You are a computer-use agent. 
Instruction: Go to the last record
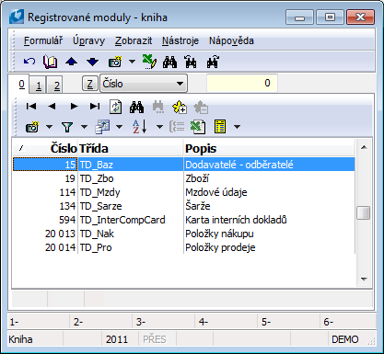click(95, 107)
